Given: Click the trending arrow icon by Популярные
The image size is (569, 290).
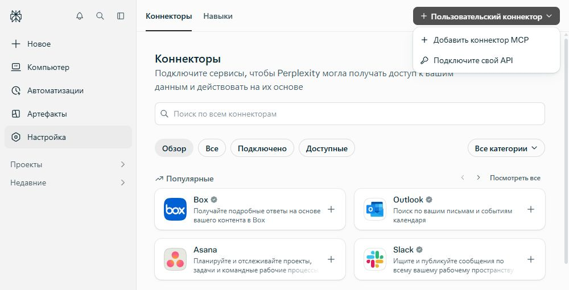Looking at the screenshot, I should point(159,179).
